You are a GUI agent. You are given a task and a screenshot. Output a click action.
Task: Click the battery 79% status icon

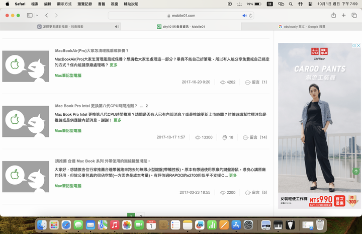[x=254, y=4]
